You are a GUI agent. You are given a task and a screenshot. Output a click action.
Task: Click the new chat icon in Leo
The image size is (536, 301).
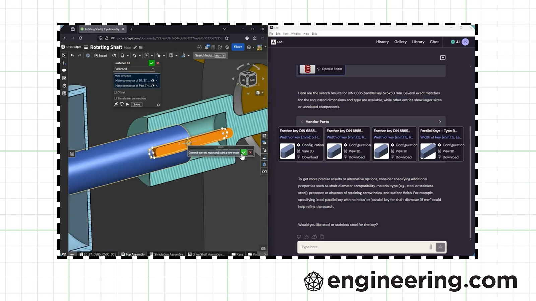(x=443, y=58)
